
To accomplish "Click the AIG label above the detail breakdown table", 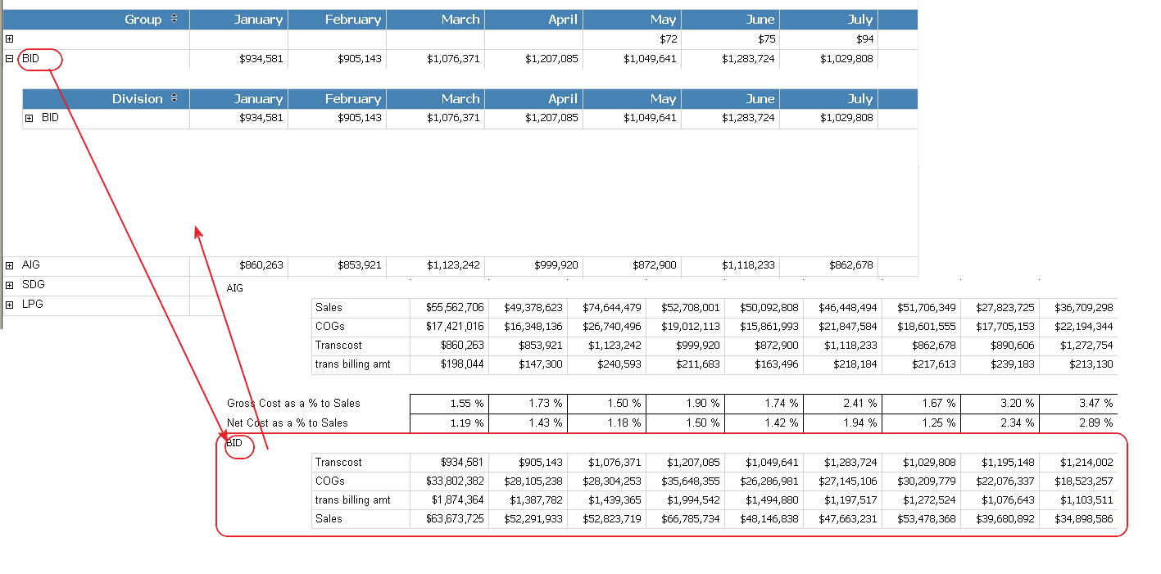I will [234, 288].
